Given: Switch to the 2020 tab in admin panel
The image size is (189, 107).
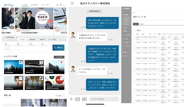Looking at the screenshot, I should [136, 24].
